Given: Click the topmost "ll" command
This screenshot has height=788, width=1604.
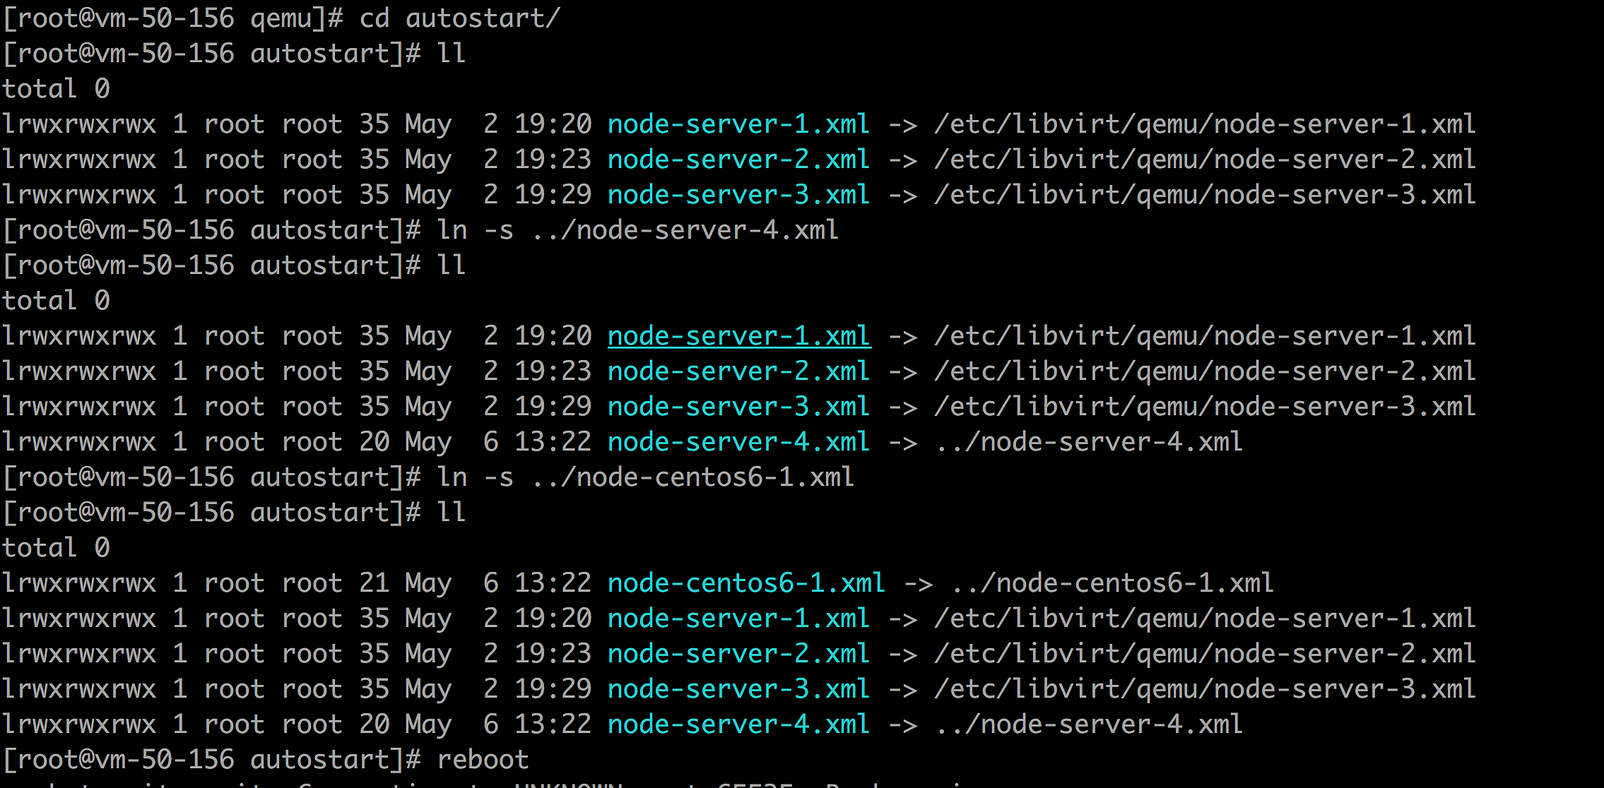Looking at the screenshot, I should click(x=452, y=54).
